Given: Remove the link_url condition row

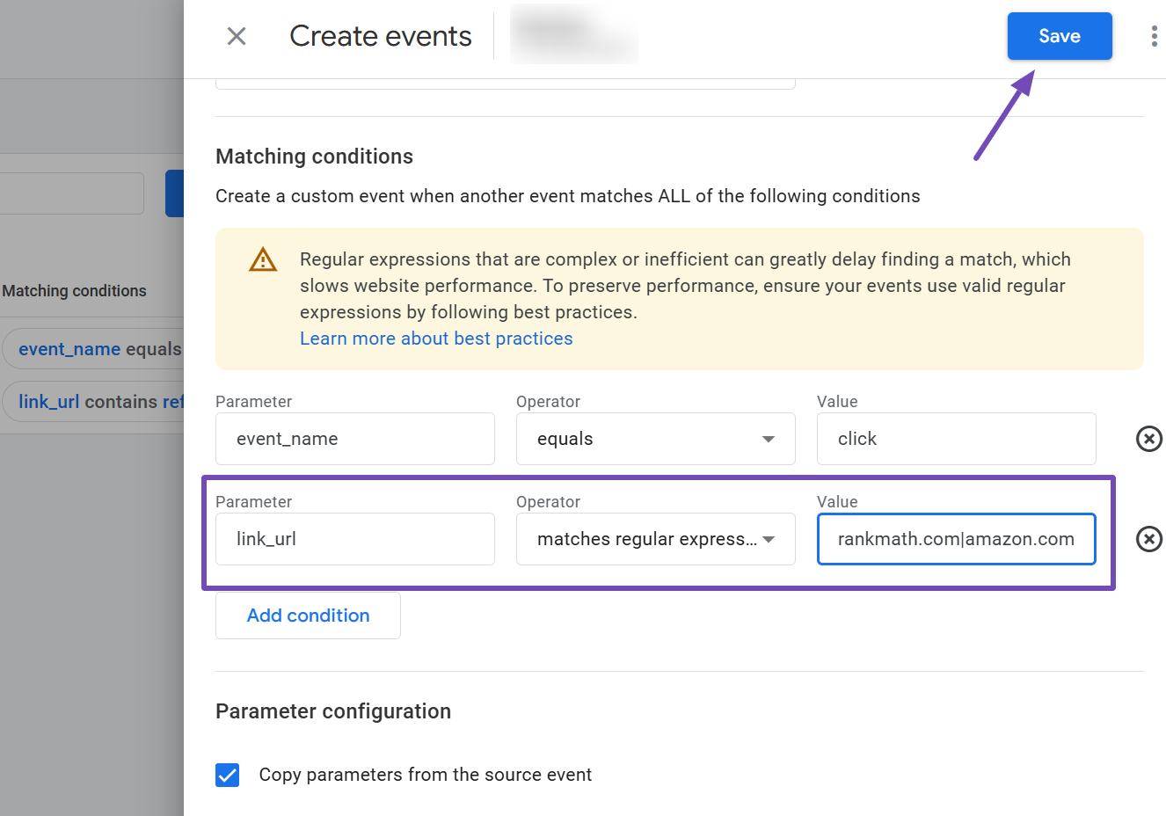Looking at the screenshot, I should (x=1148, y=539).
